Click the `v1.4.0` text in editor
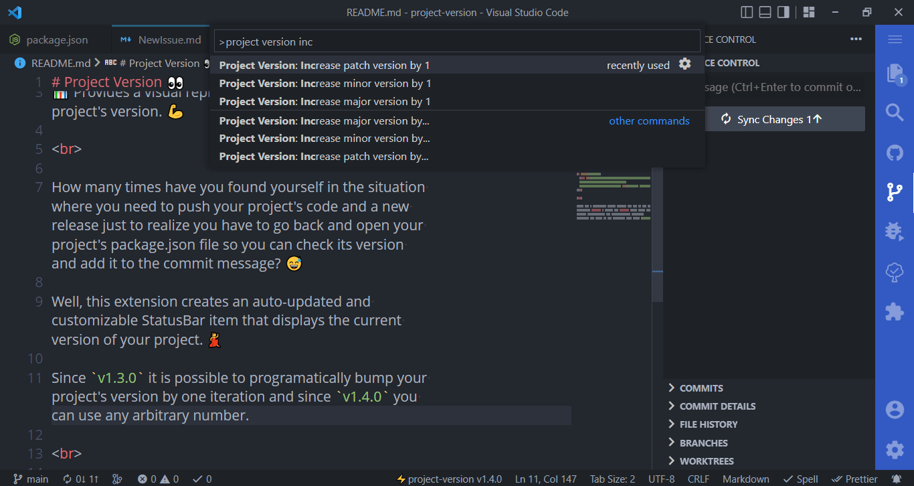Image resolution: width=914 pixels, height=486 pixels. (x=362, y=397)
